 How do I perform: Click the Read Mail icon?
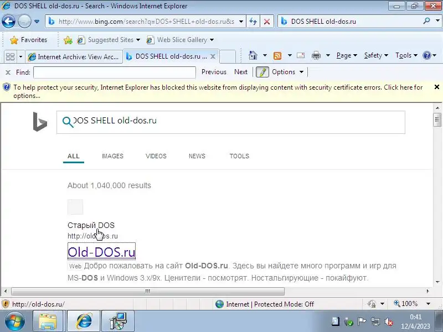[x=301, y=55]
